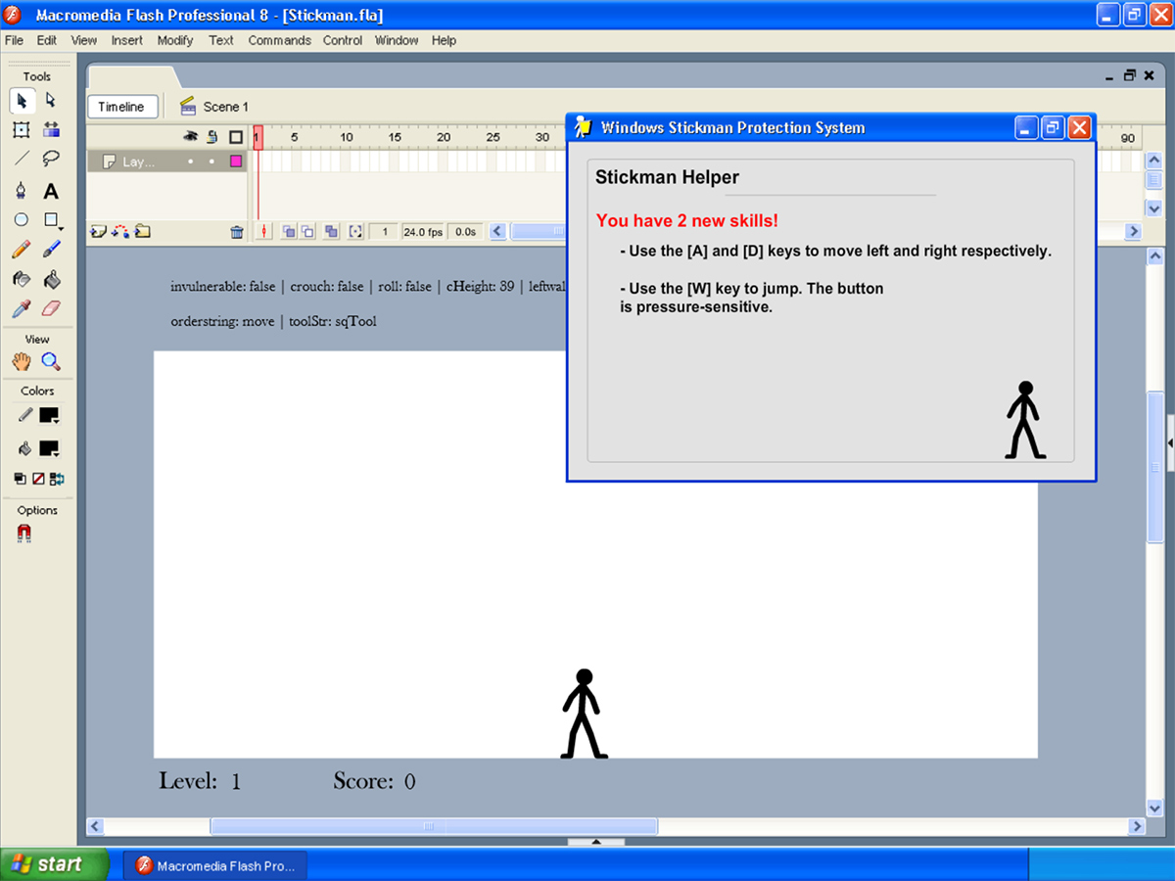The height and width of the screenshot is (881, 1175).
Task: Click the Timeline button
Action: pos(121,107)
